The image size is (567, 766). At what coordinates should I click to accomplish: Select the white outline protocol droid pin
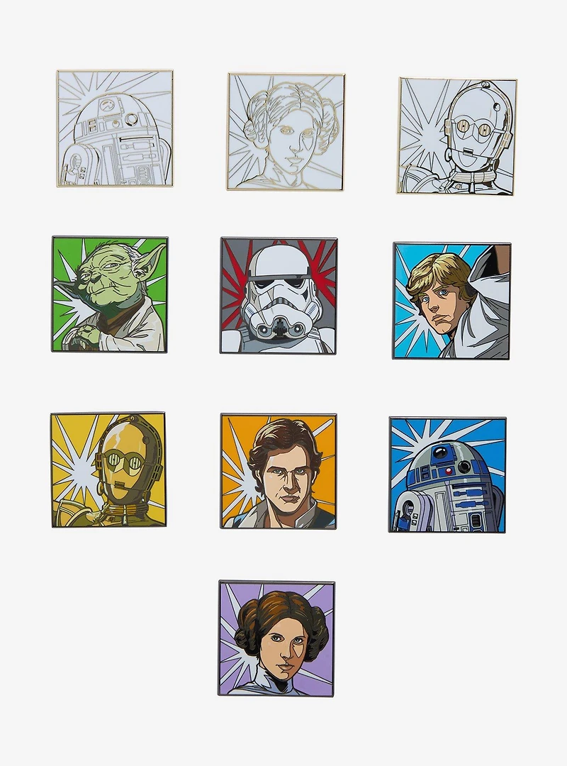click(457, 137)
